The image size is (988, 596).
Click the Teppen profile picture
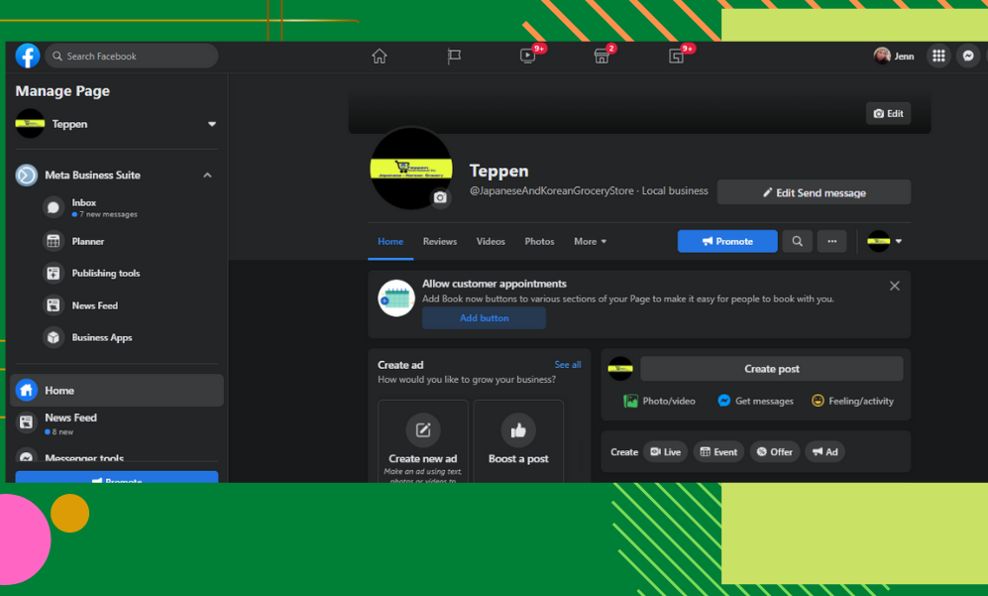411,169
